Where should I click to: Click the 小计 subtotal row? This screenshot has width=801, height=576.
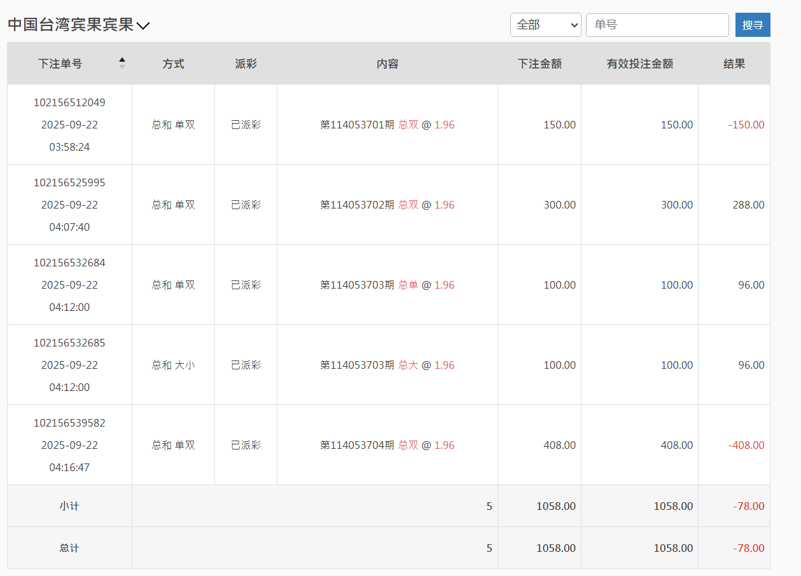[x=69, y=506]
